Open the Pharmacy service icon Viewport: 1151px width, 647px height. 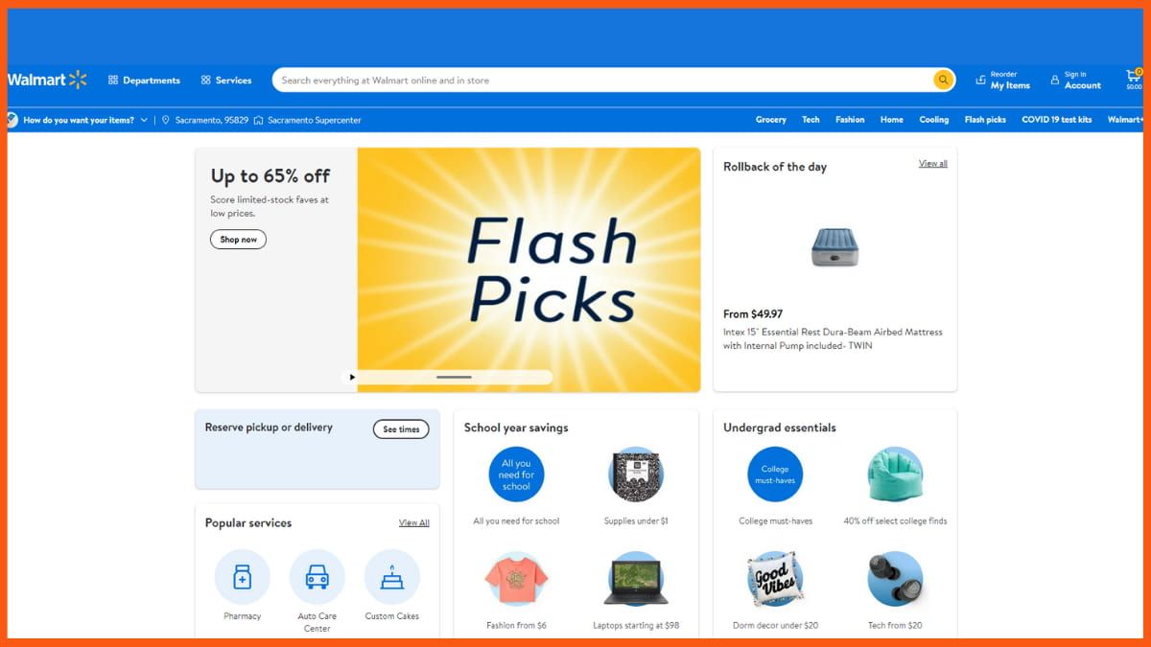pyautogui.click(x=243, y=576)
